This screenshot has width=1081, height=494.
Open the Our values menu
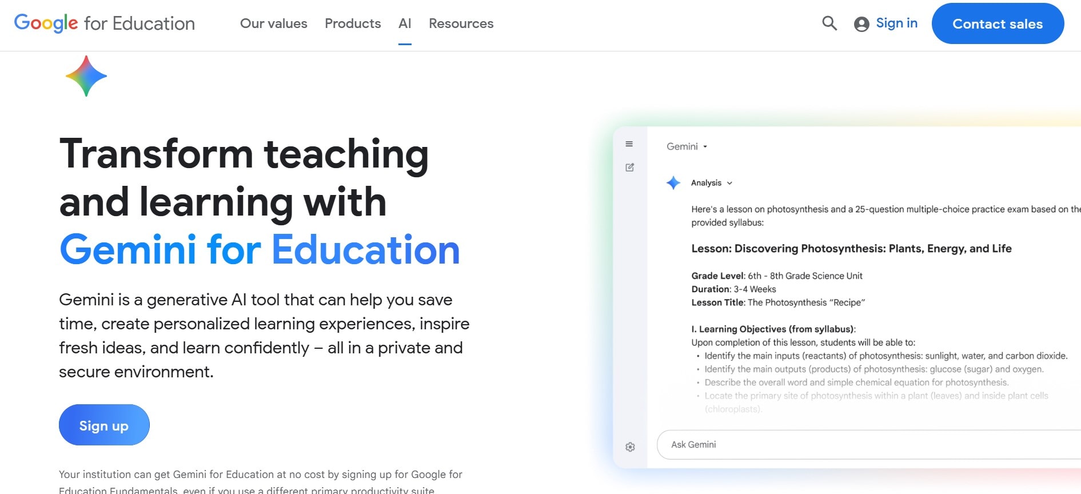273,23
